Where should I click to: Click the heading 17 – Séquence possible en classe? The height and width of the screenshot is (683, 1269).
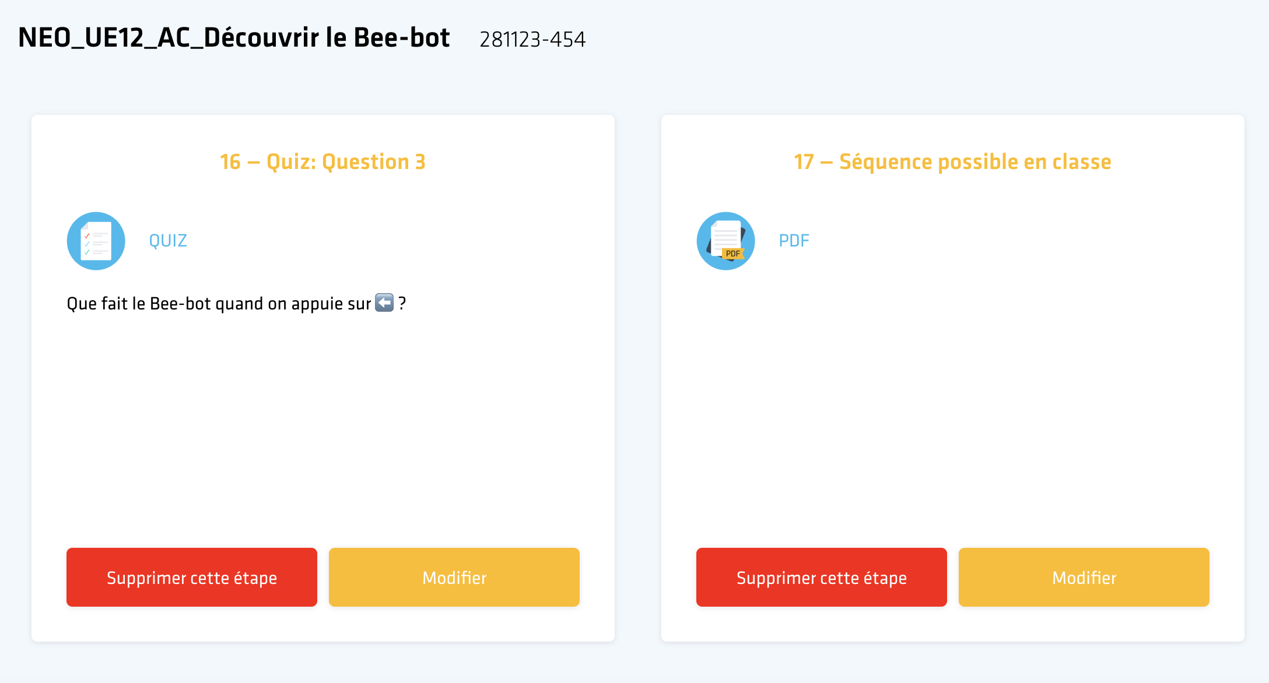952,161
